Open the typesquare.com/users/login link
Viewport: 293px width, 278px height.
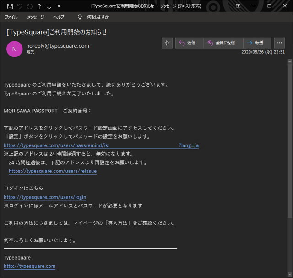tap(45, 197)
